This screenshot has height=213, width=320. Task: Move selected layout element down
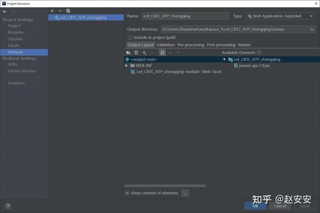(178, 53)
